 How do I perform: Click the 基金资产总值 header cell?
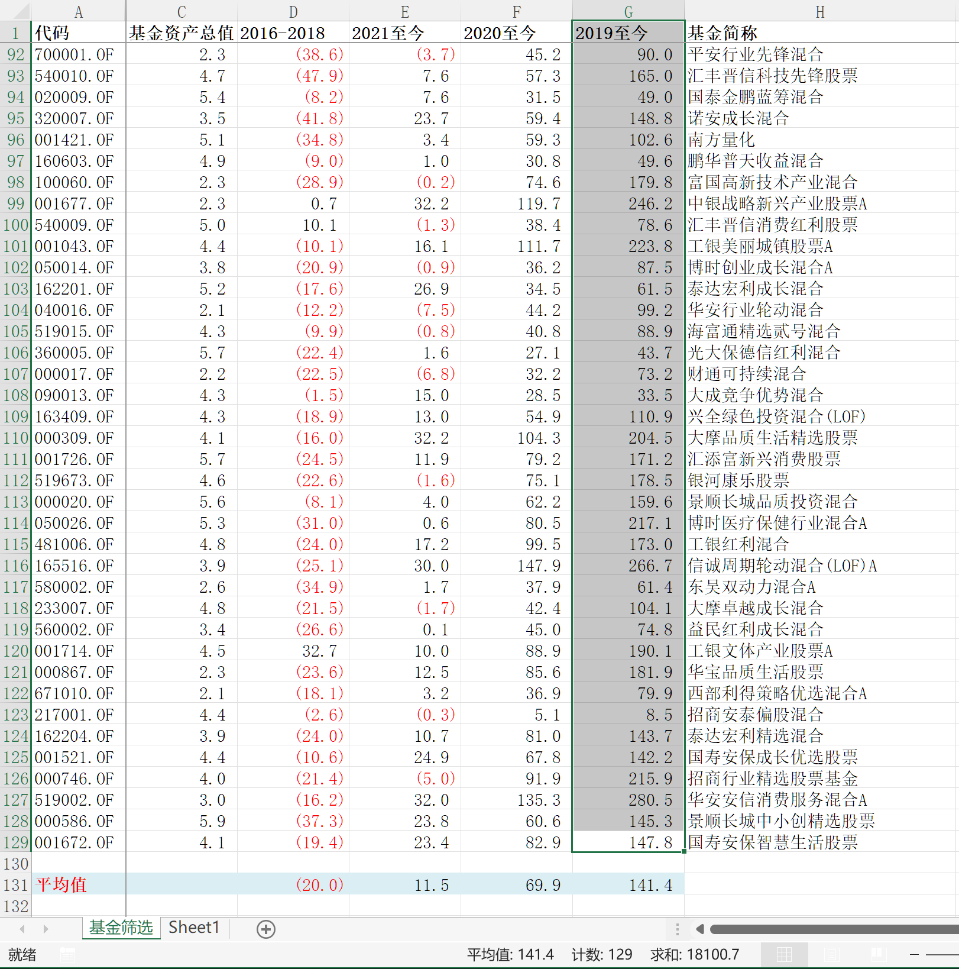click(x=182, y=33)
